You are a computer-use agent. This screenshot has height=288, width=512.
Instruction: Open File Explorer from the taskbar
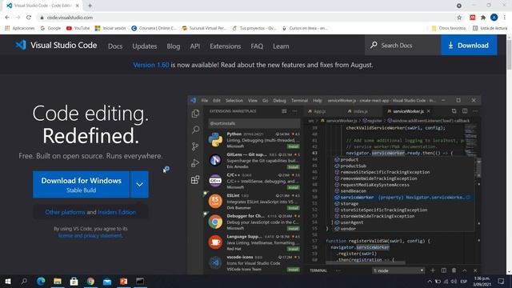tap(58, 281)
